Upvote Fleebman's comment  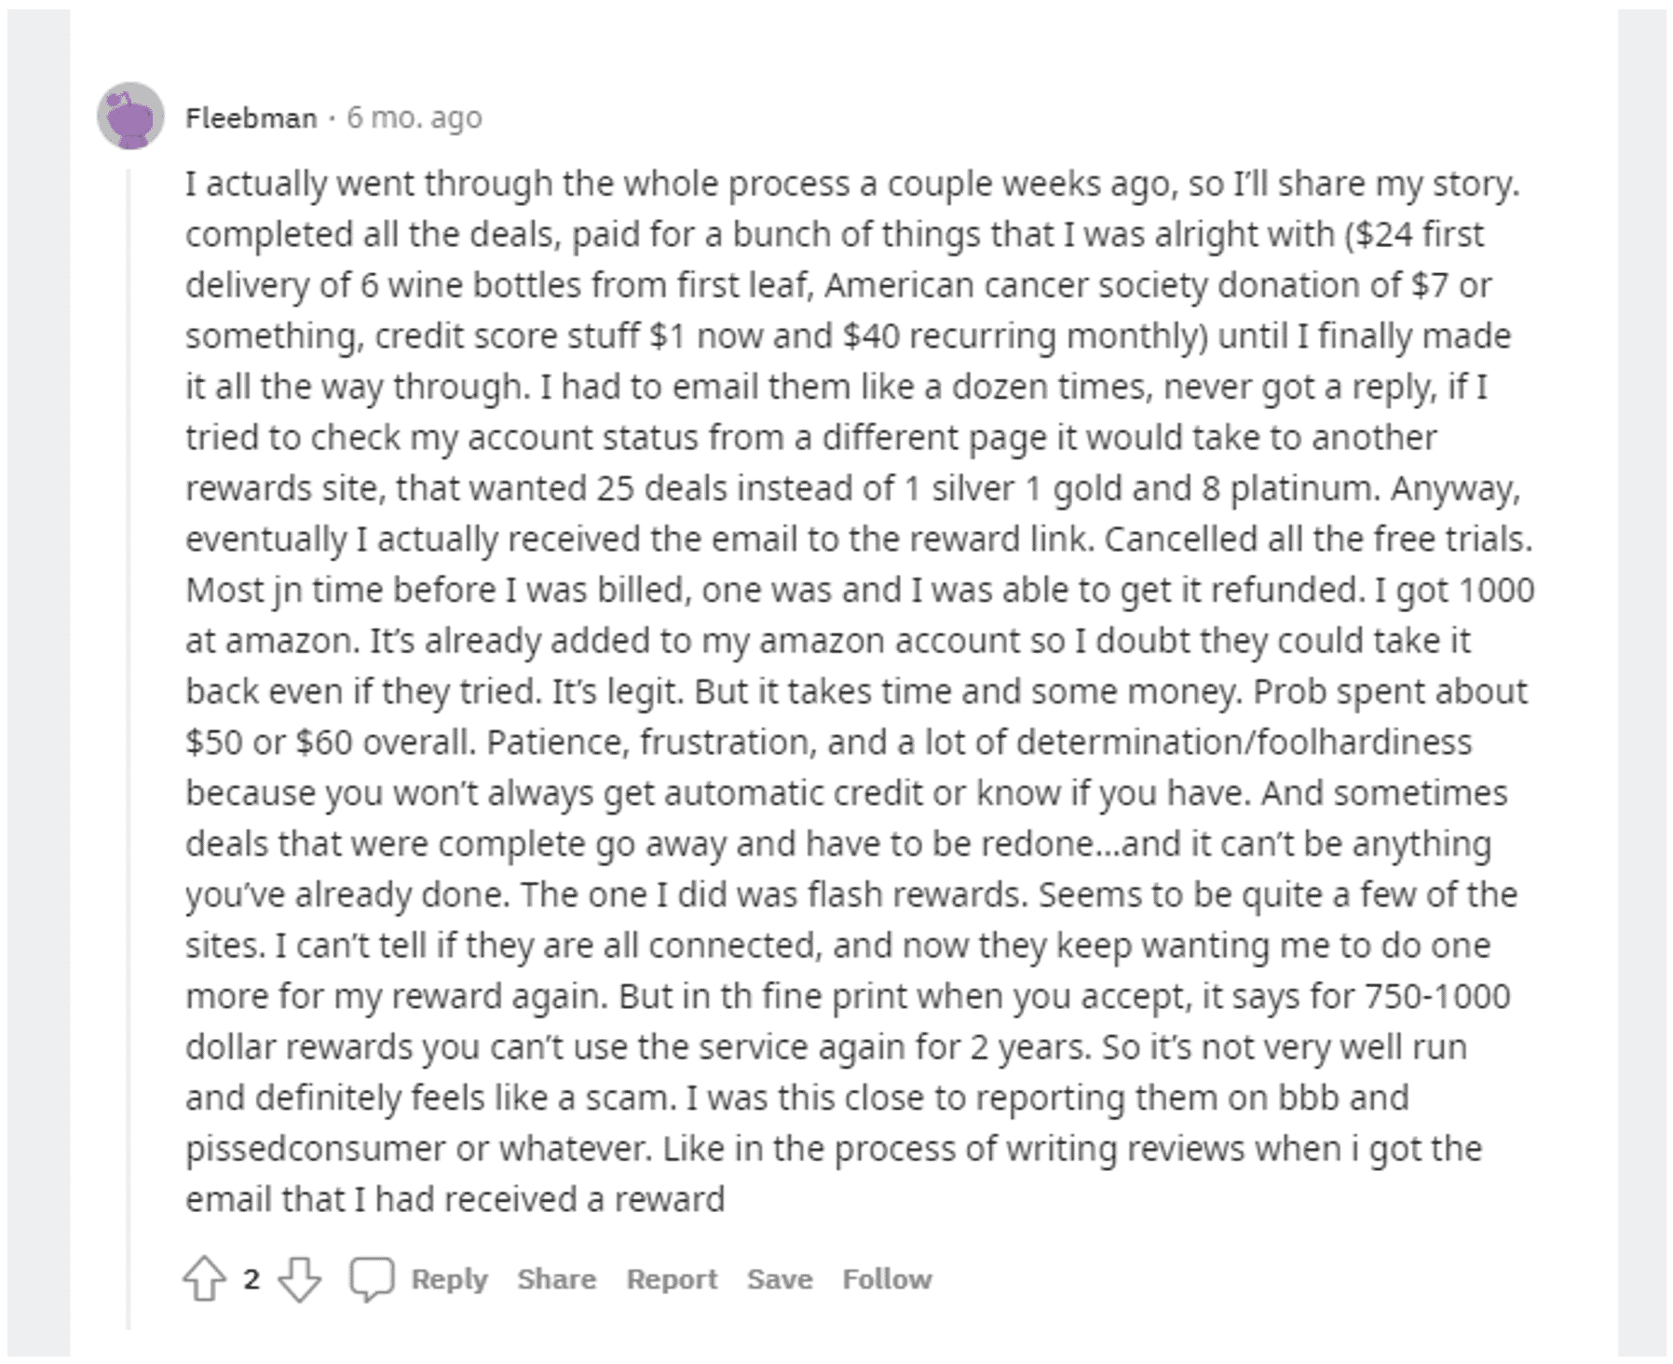pyautogui.click(x=204, y=1279)
